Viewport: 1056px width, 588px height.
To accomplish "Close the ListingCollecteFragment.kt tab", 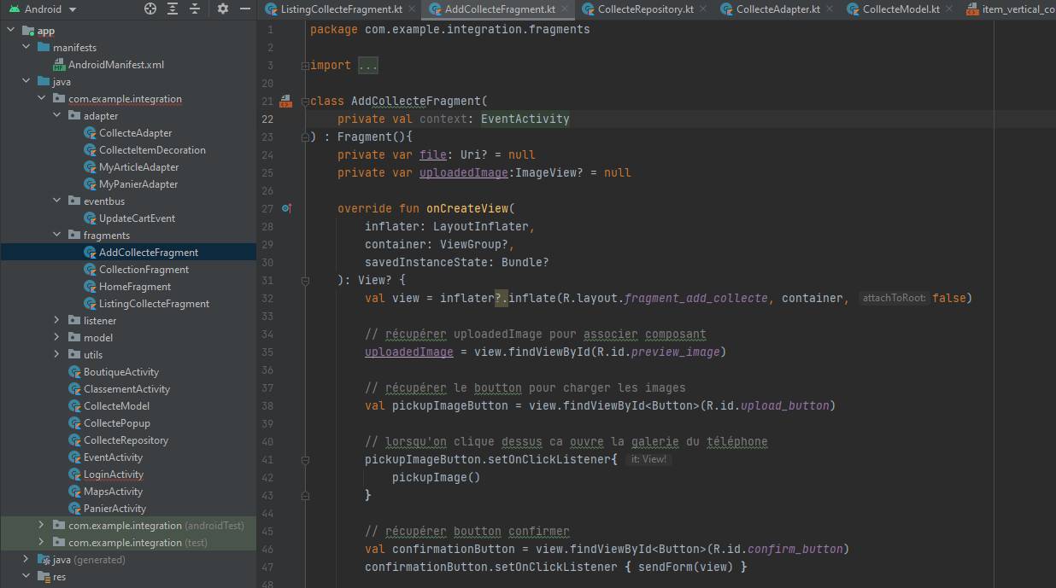I will pos(413,9).
